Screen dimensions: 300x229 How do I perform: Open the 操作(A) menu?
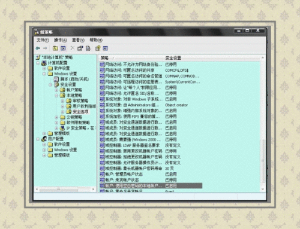click(60, 40)
